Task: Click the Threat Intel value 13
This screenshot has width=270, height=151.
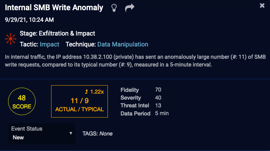Action: [158, 106]
